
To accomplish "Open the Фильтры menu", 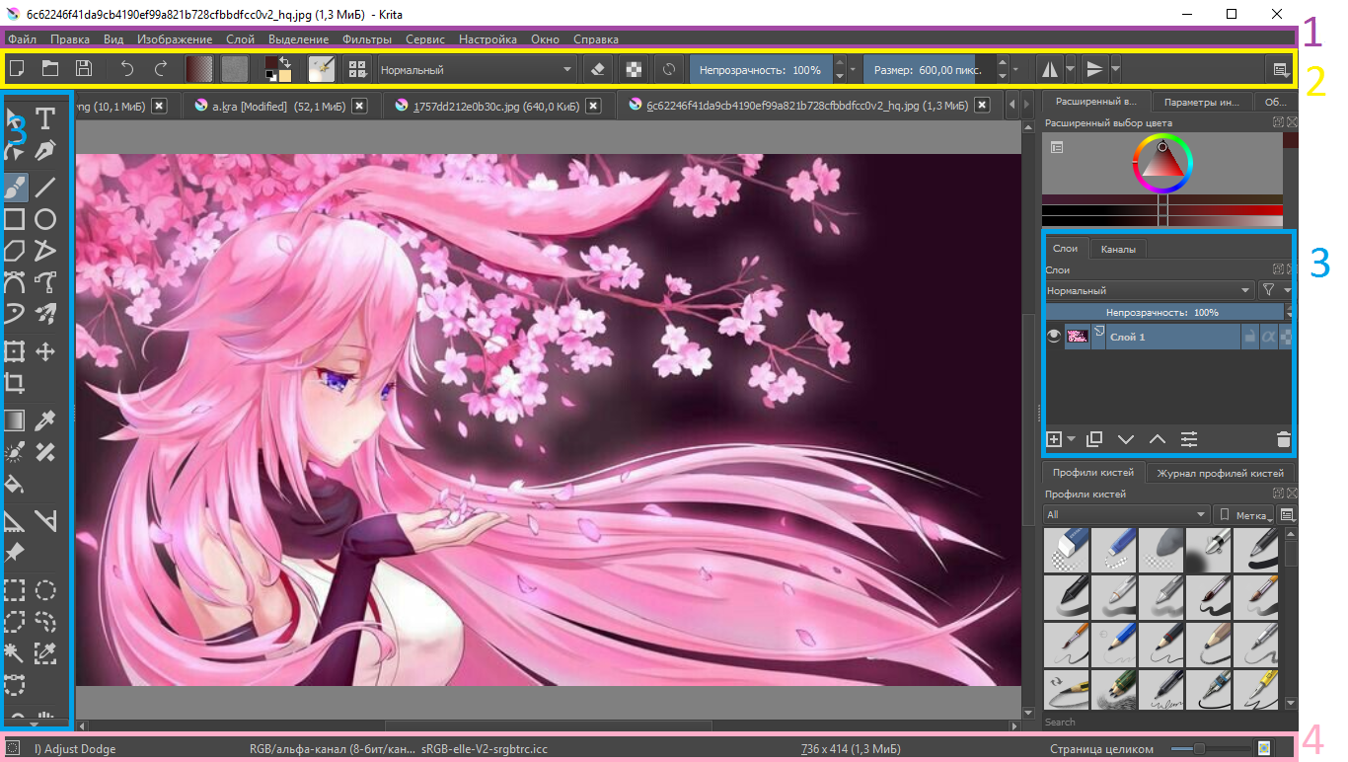I will click(367, 39).
